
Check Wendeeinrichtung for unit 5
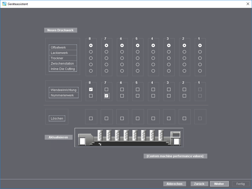[x=138, y=89]
